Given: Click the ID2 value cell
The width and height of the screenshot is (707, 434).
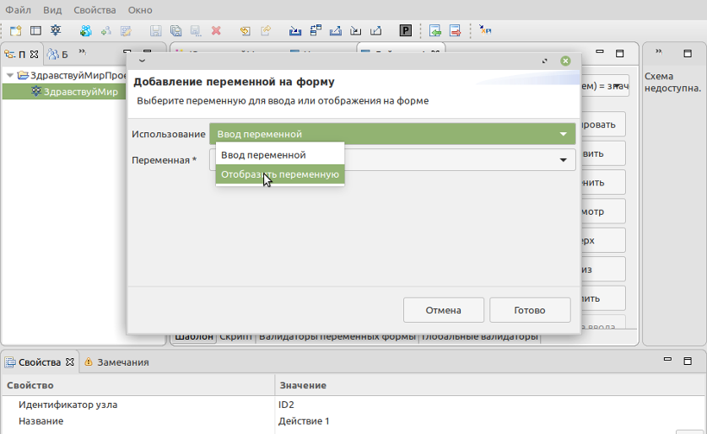Looking at the screenshot, I should click(286, 405).
